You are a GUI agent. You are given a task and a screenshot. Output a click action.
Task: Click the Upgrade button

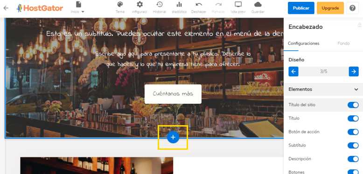click(x=330, y=8)
